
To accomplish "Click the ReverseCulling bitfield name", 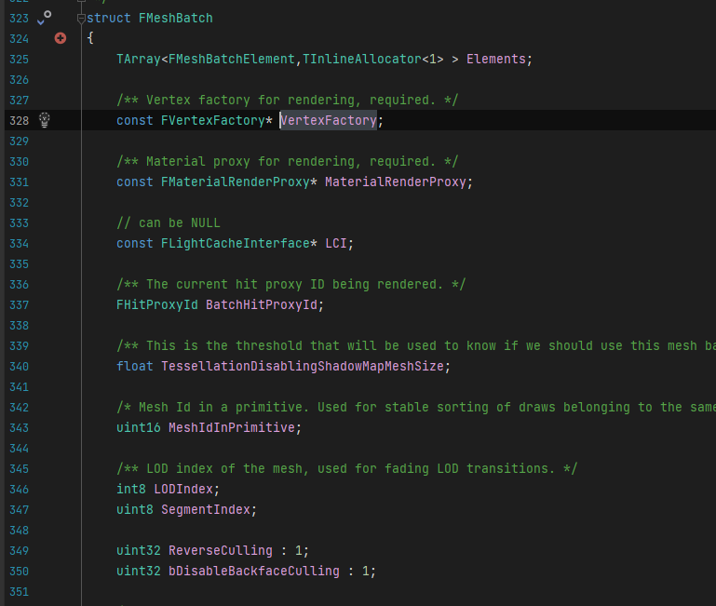I will (221, 551).
